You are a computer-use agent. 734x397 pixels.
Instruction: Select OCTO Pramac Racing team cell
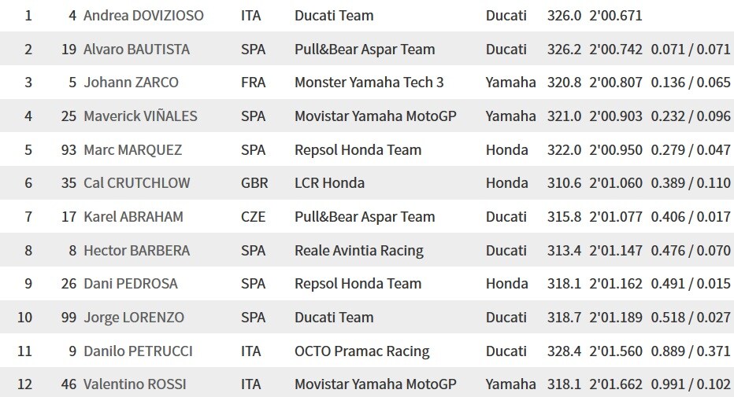coord(361,351)
